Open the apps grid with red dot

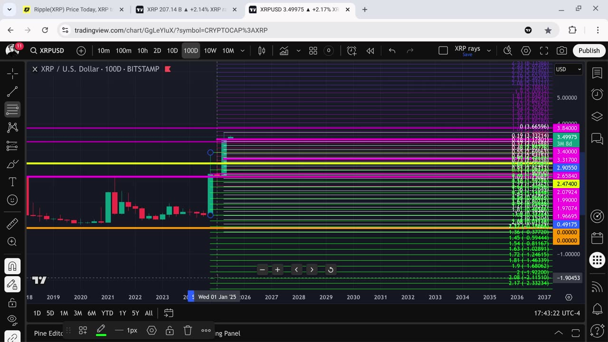point(597,260)
